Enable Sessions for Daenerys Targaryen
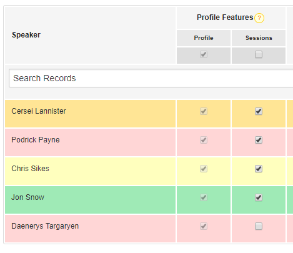The image size is (293, 253). 259,226
